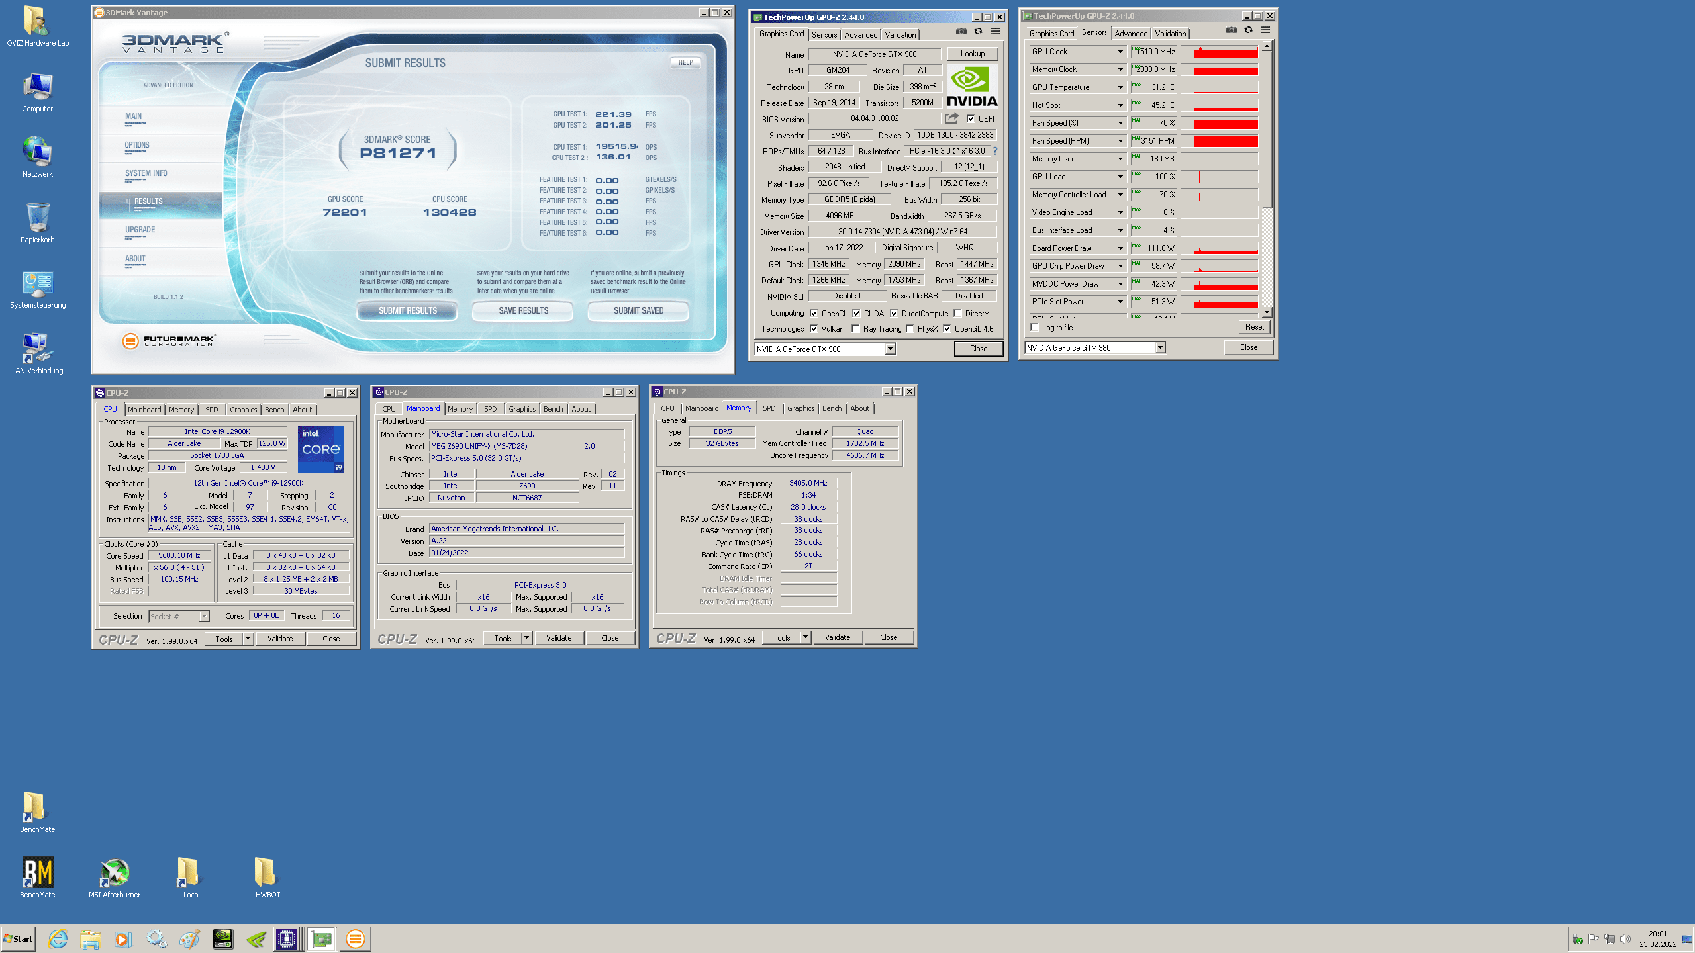Toggle the DirectCompute checkbox
Image resolution: width=1695 pixels, height=953 pixels.
(x=894, y=314)
